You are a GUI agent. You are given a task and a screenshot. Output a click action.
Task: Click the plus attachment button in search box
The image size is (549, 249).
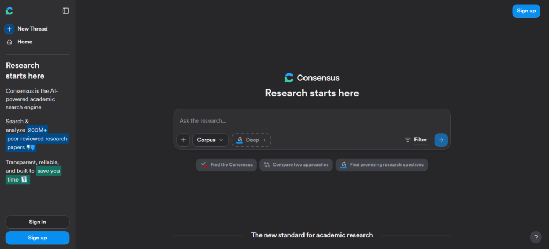tap(183, 140)
